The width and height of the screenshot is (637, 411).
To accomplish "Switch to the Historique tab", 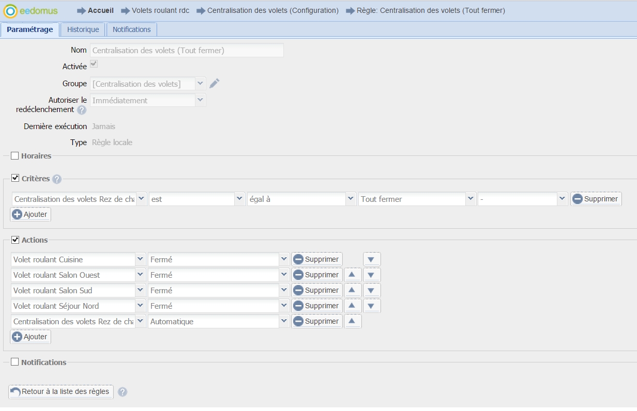I will 83,29.
